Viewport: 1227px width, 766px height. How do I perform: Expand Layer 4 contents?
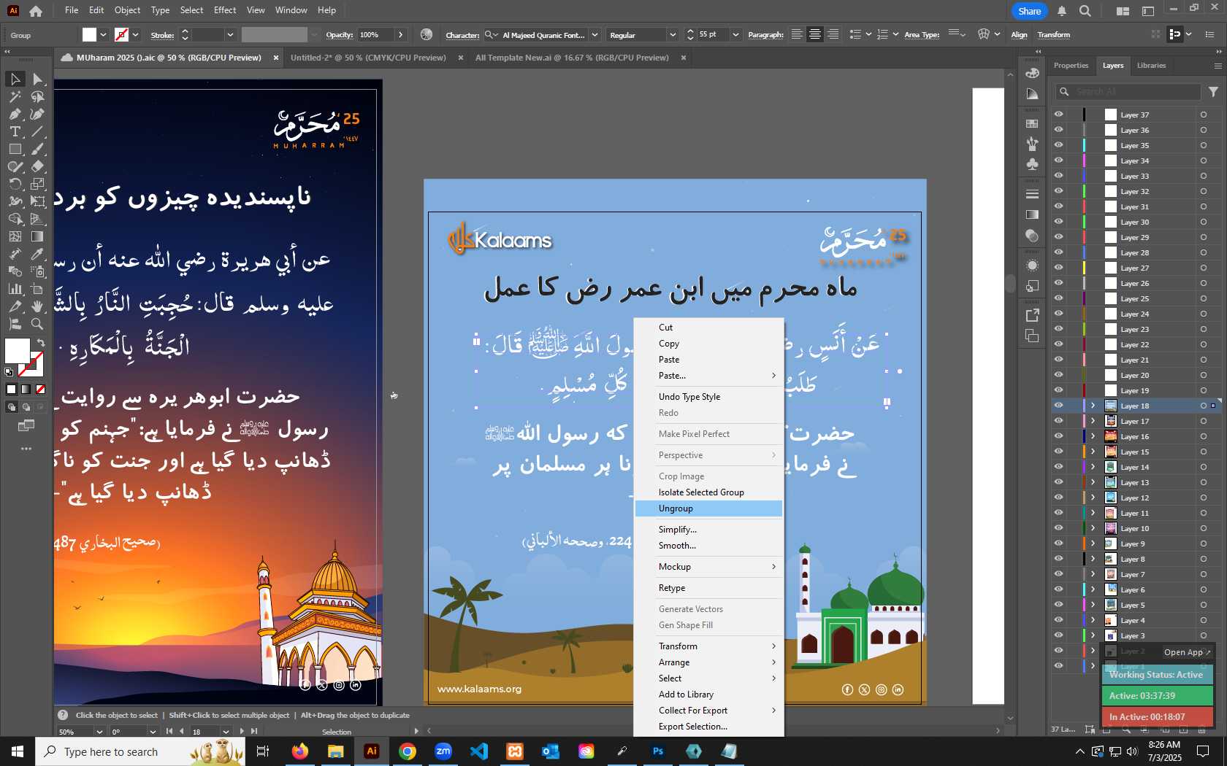(1093, 620)
